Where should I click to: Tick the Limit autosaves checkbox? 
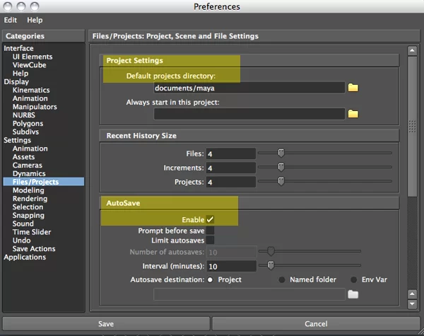(210, 241)
